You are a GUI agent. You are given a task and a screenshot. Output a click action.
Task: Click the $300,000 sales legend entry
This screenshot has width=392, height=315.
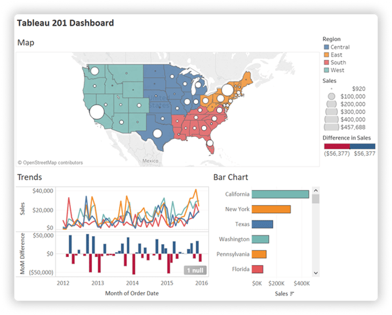pyautogui.click(x=345, y=112)
